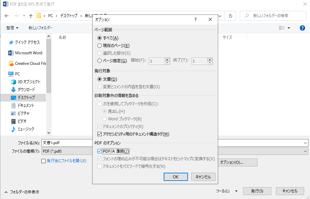Click the Up one level arrow icon
The image size is (310, 199).
tap(31, 16)
